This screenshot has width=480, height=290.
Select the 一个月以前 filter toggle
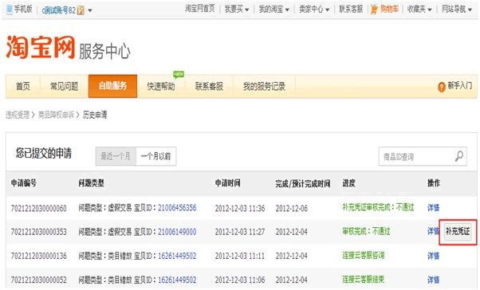tap(155, 156)
